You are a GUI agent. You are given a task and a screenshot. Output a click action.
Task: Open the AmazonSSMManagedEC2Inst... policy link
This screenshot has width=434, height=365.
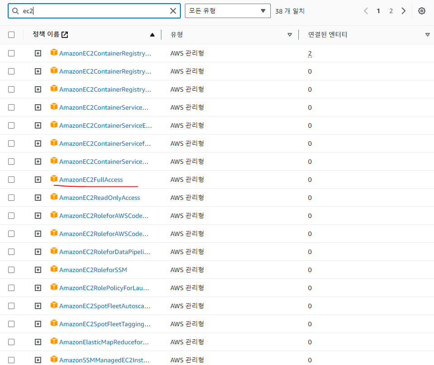click(104, 360)
